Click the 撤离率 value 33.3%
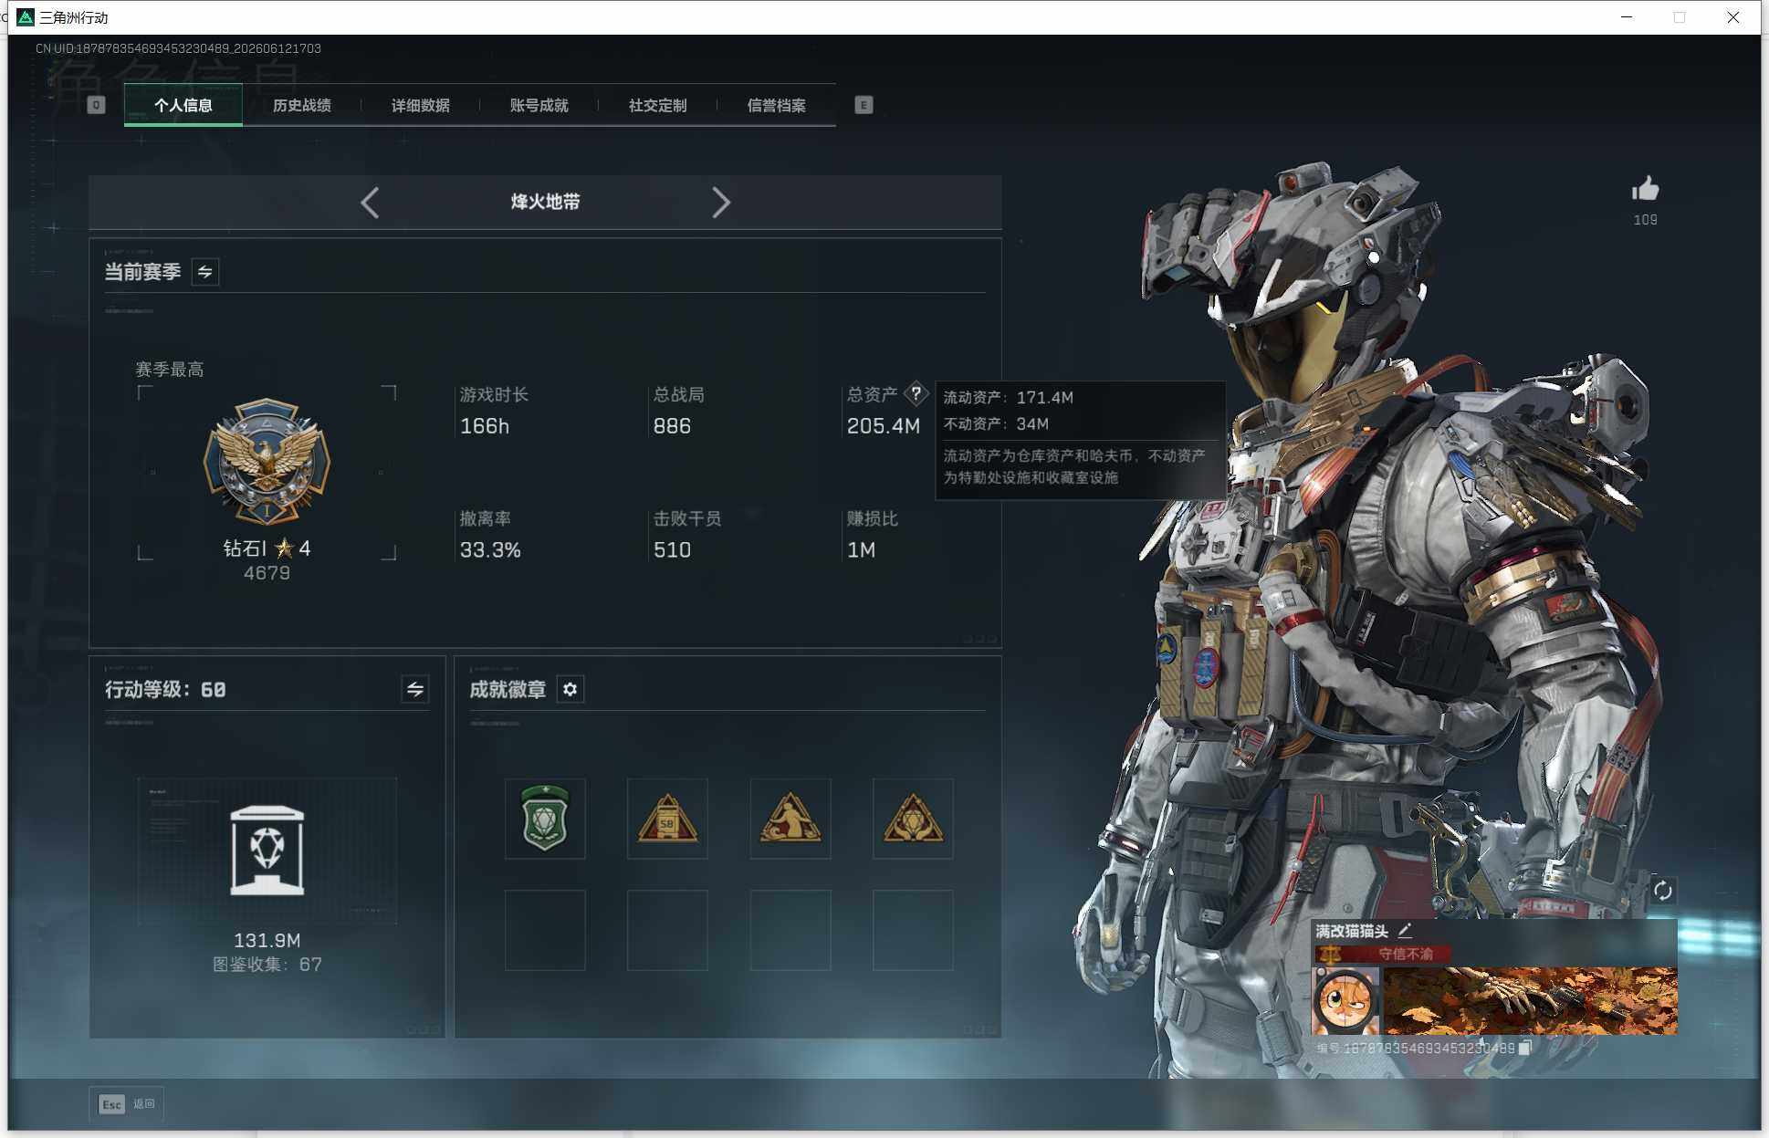The height and width of the screenshot is (1138, 1769). (490, 550)
